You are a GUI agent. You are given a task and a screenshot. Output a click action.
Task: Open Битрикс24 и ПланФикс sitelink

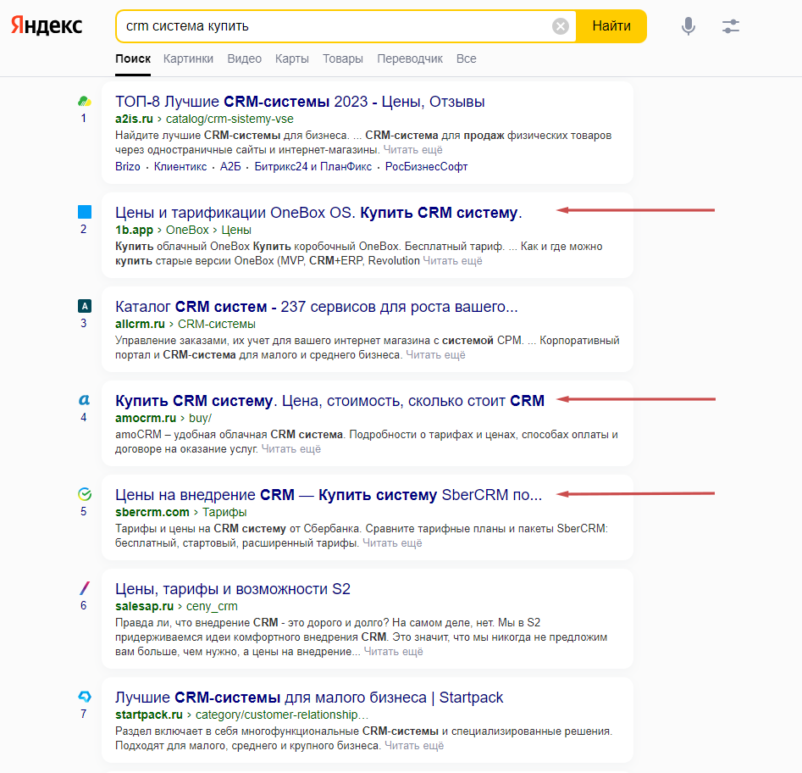(x=313, y=166)
